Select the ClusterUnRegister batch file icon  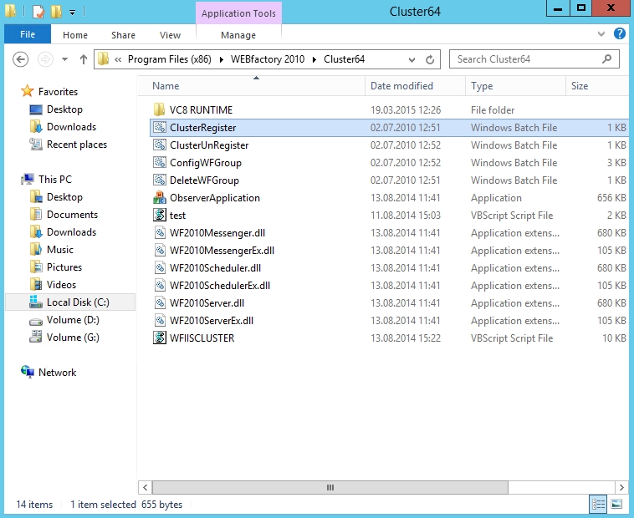coord(159,145)
